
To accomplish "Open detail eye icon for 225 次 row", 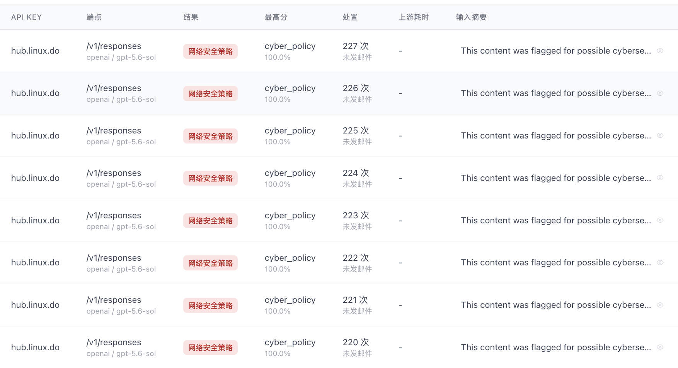I will click(660, 135).
